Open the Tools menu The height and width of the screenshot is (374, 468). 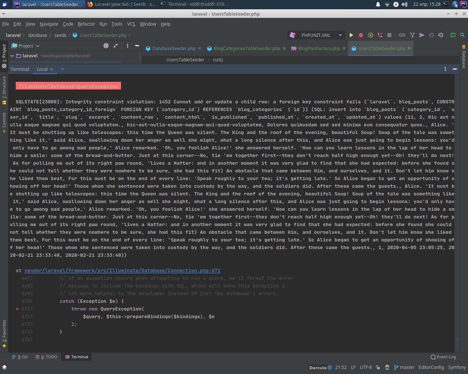click(117, 24)
